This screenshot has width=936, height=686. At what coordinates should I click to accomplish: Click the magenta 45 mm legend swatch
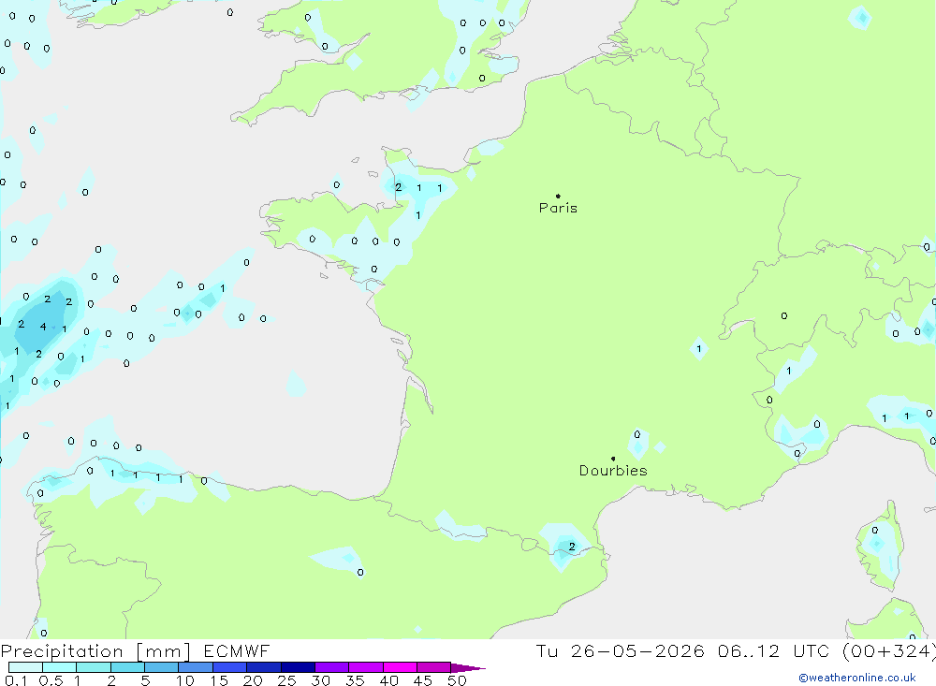point(434,667)
